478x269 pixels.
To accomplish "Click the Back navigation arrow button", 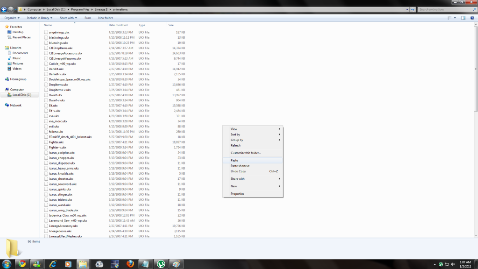I will 4,9.
